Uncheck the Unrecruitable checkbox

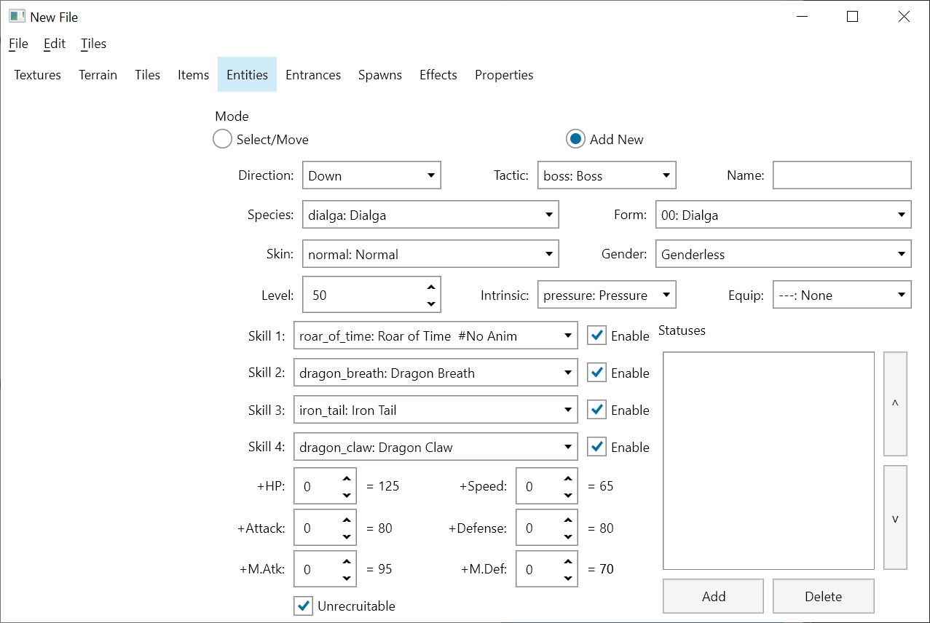tap(304, 606)
